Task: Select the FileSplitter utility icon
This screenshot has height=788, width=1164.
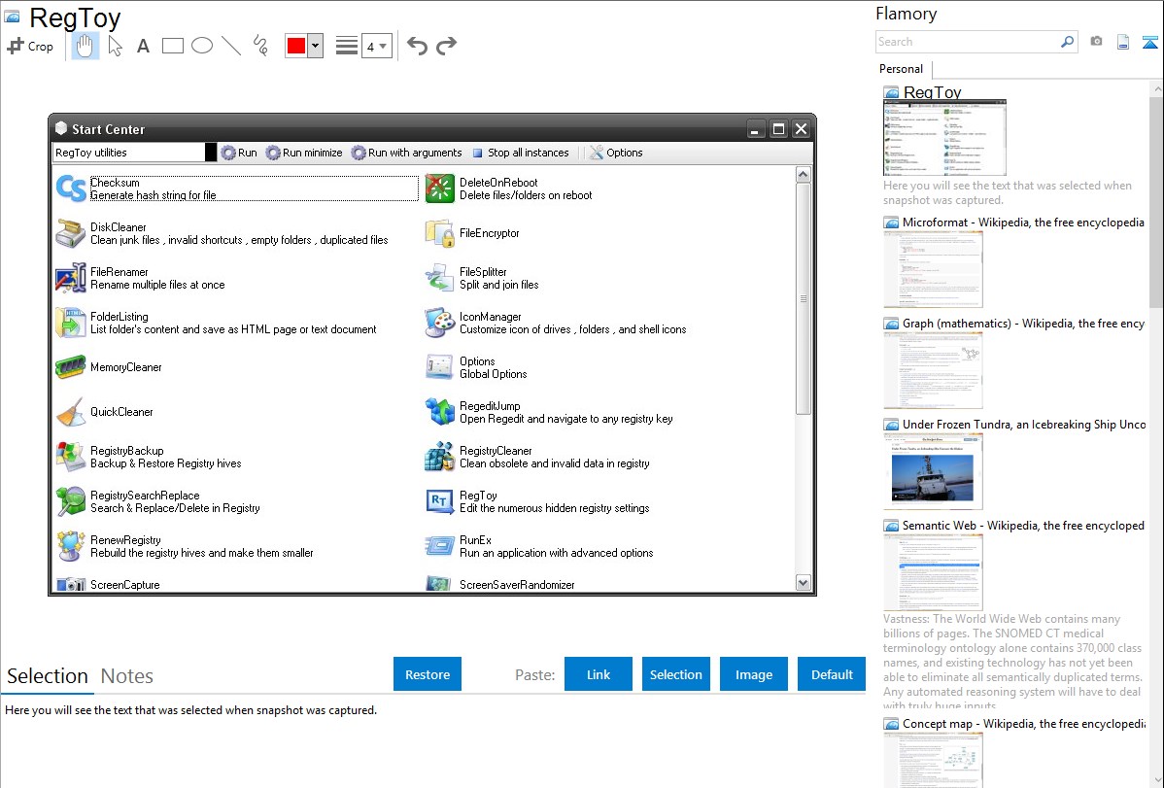Action: coord(439,278)
